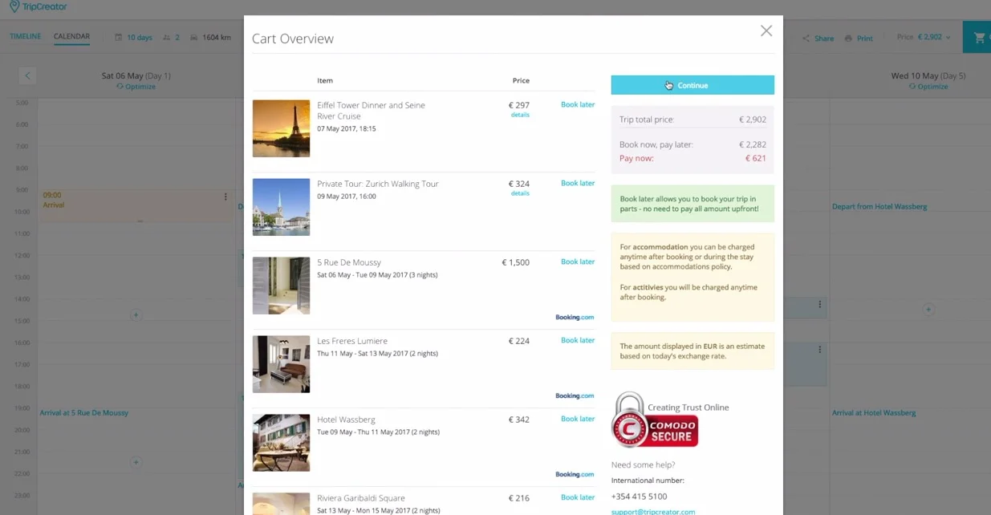991x515 pixels.
Task: Open Arrival at Hotel Wassberg event
Action: click(x=874, y=413)
